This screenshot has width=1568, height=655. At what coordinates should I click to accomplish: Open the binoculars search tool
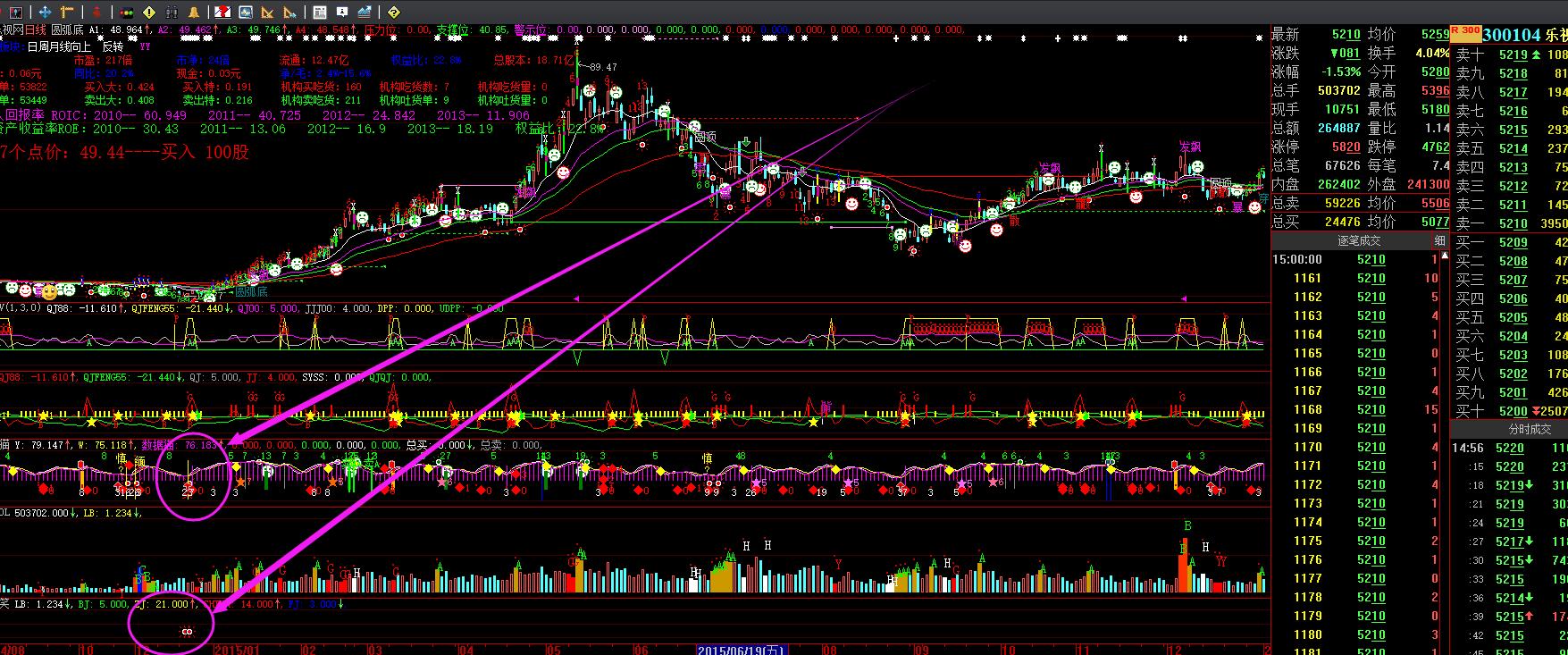tap(172, 13)
